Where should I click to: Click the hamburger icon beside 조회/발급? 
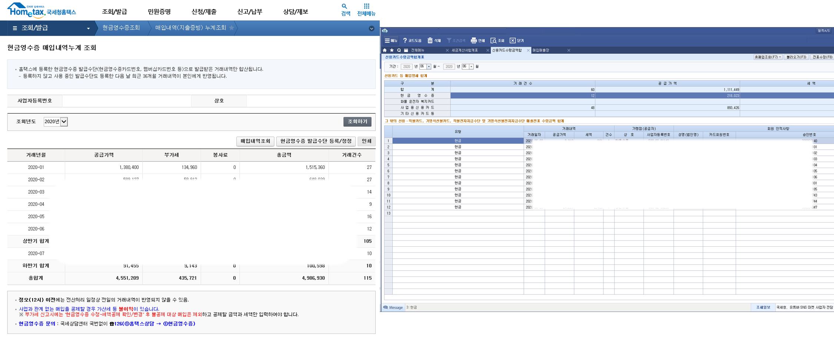pos(15,28)
